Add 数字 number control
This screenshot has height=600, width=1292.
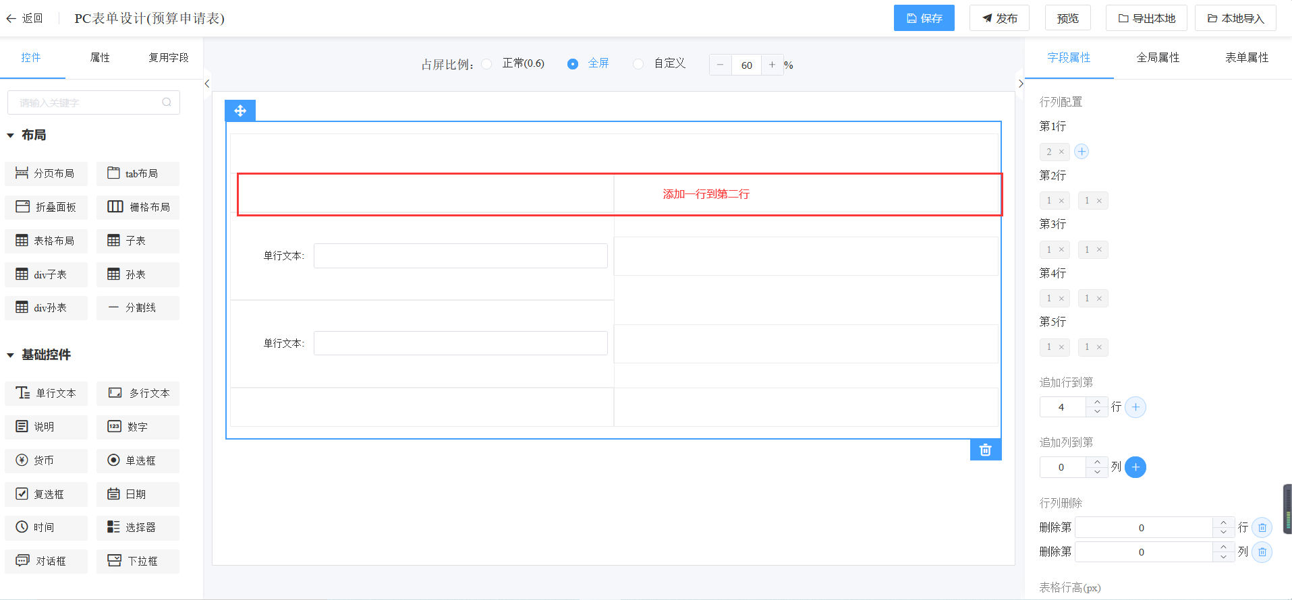click(x=138, y=427)
